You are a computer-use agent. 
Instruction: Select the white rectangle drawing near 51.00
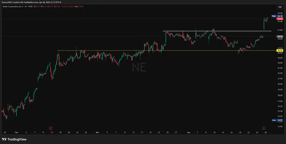[x=217, y=31]
